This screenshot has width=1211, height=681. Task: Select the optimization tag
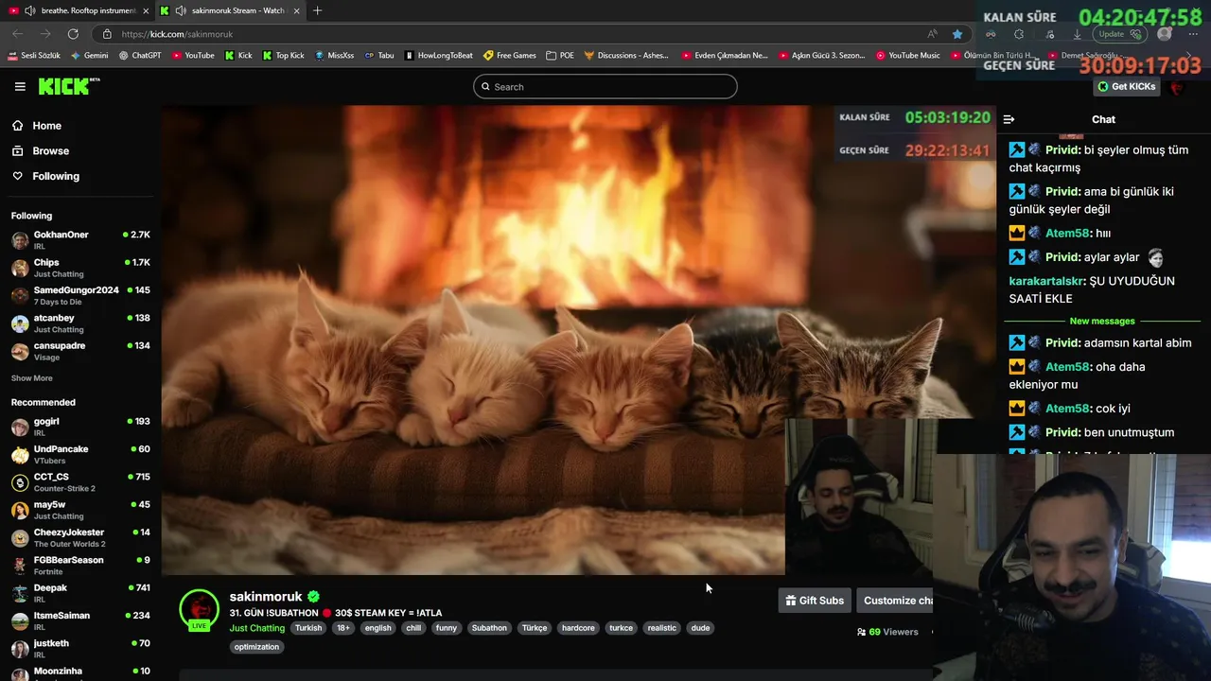256,647
